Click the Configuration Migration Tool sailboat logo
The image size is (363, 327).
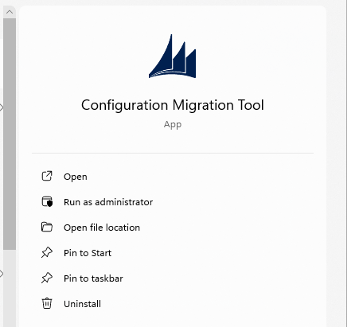click(x=173, y=56)
